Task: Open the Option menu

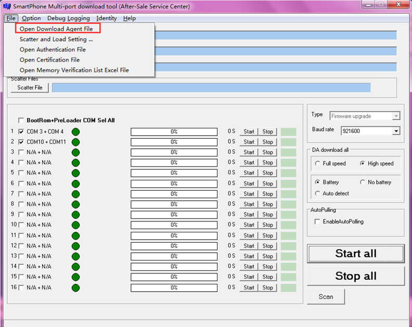Action: coord(31,18)
